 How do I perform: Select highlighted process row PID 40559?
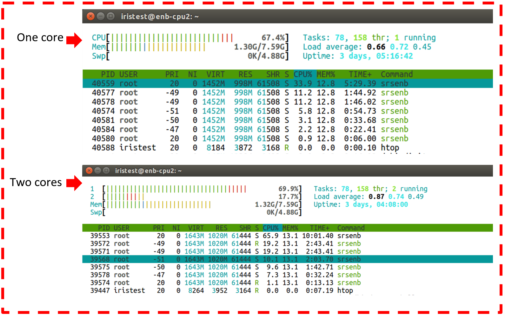[288, 83]
